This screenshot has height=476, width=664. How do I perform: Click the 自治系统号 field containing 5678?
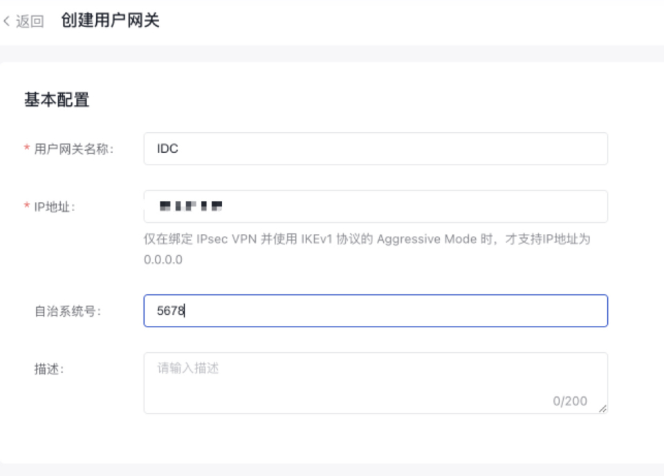375,311
